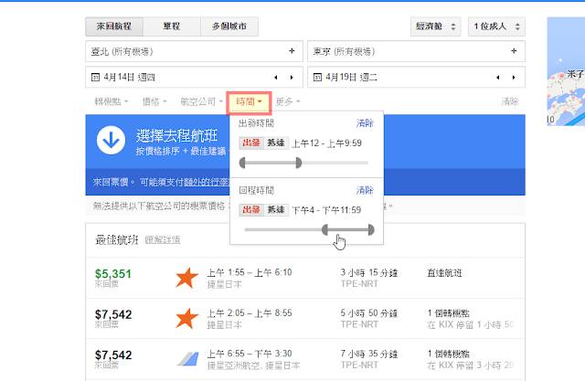Click right handle of outbound time slider
The height and width of the screenshot is (381, 585).
(x=299, y=163)
